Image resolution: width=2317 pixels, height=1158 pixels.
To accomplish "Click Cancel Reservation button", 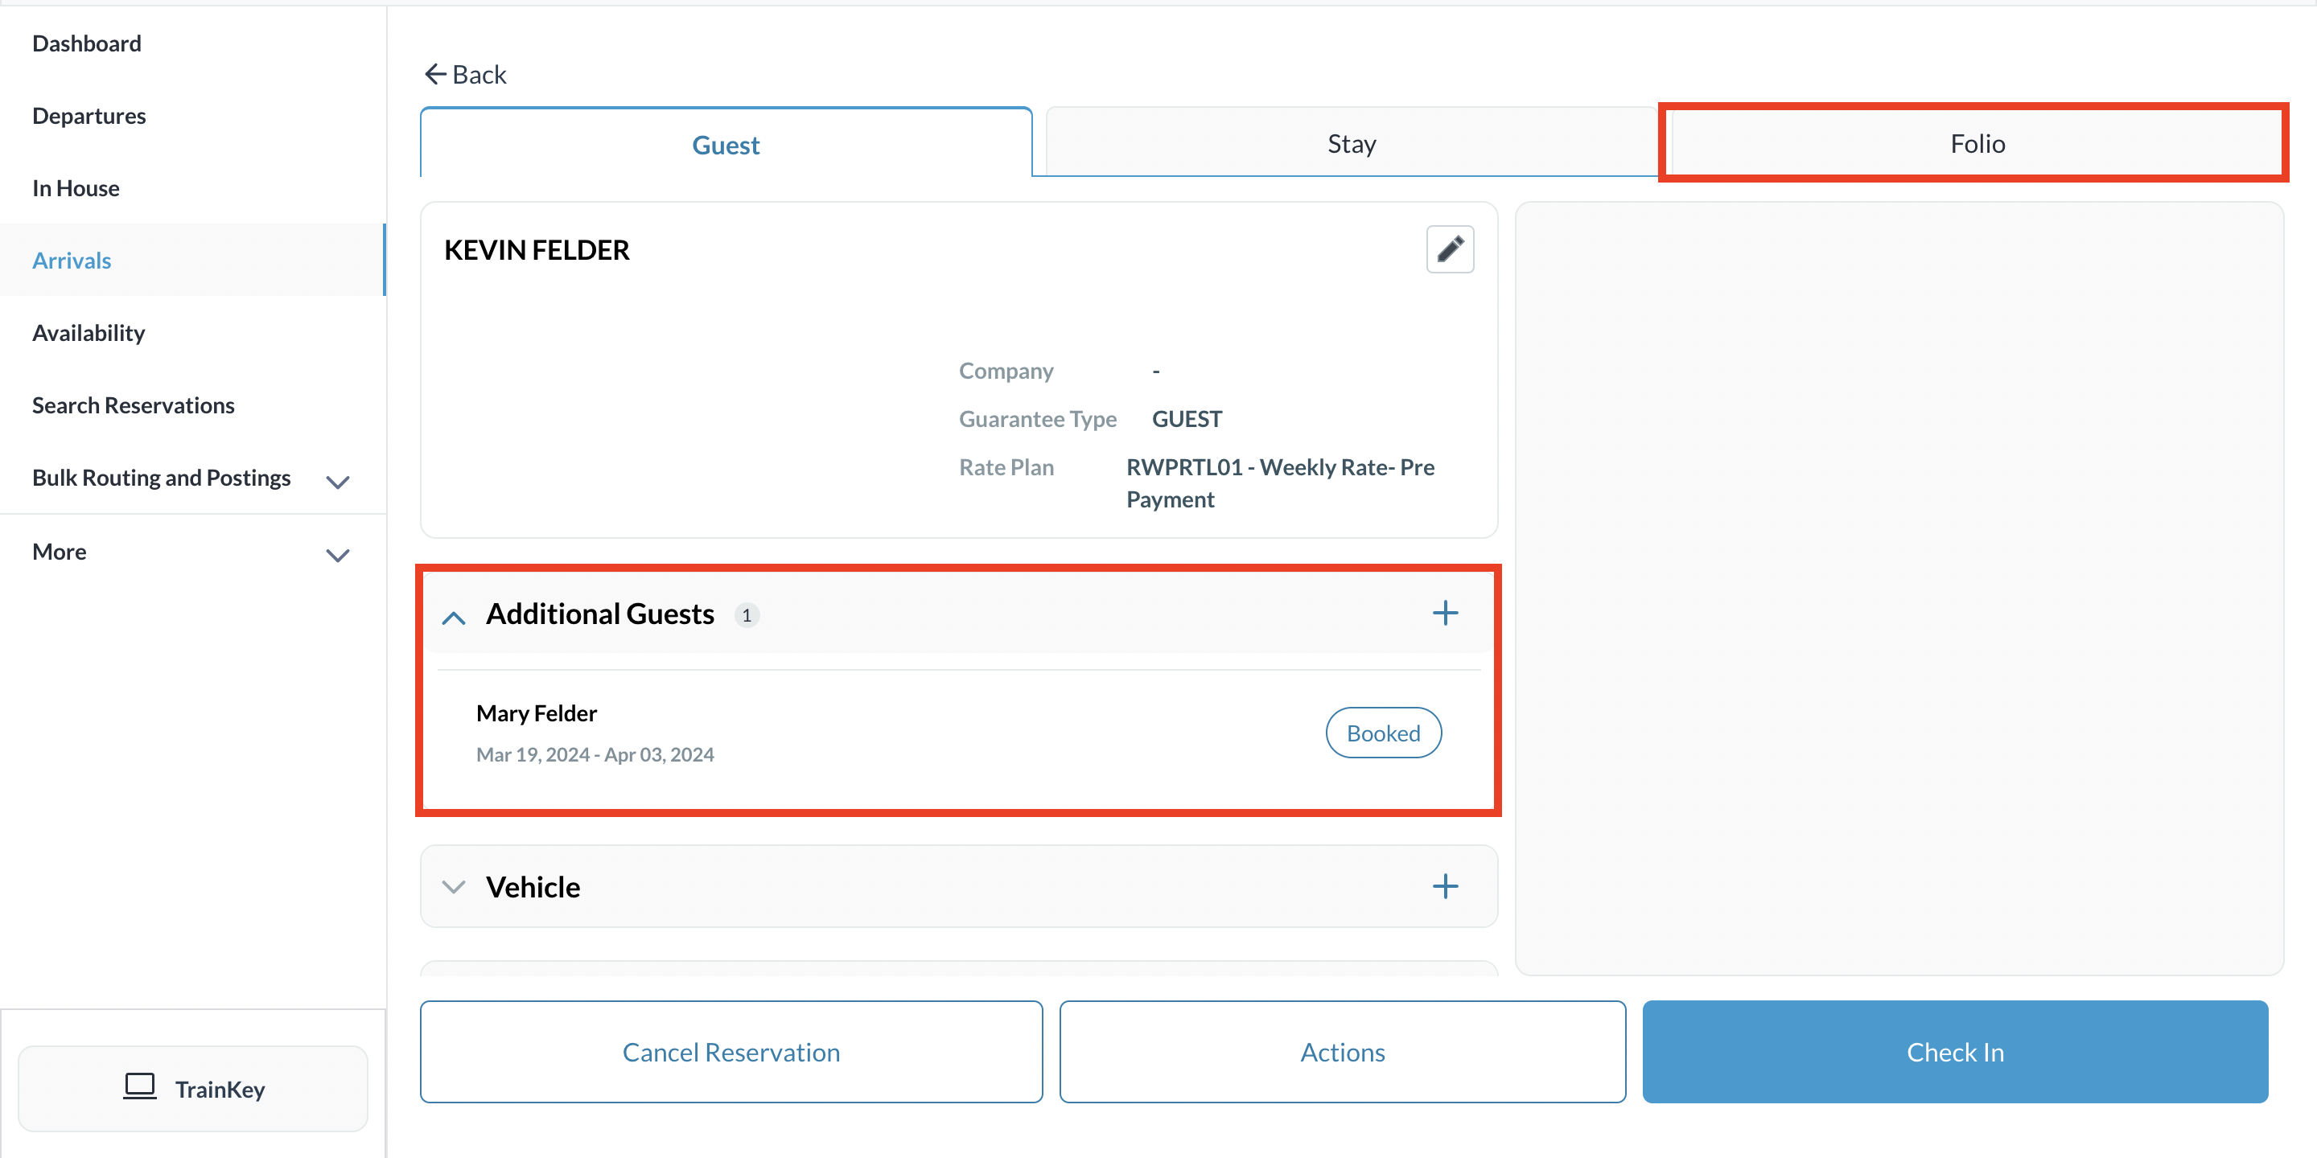I will pyautogui.click(x=730, y=1052).
